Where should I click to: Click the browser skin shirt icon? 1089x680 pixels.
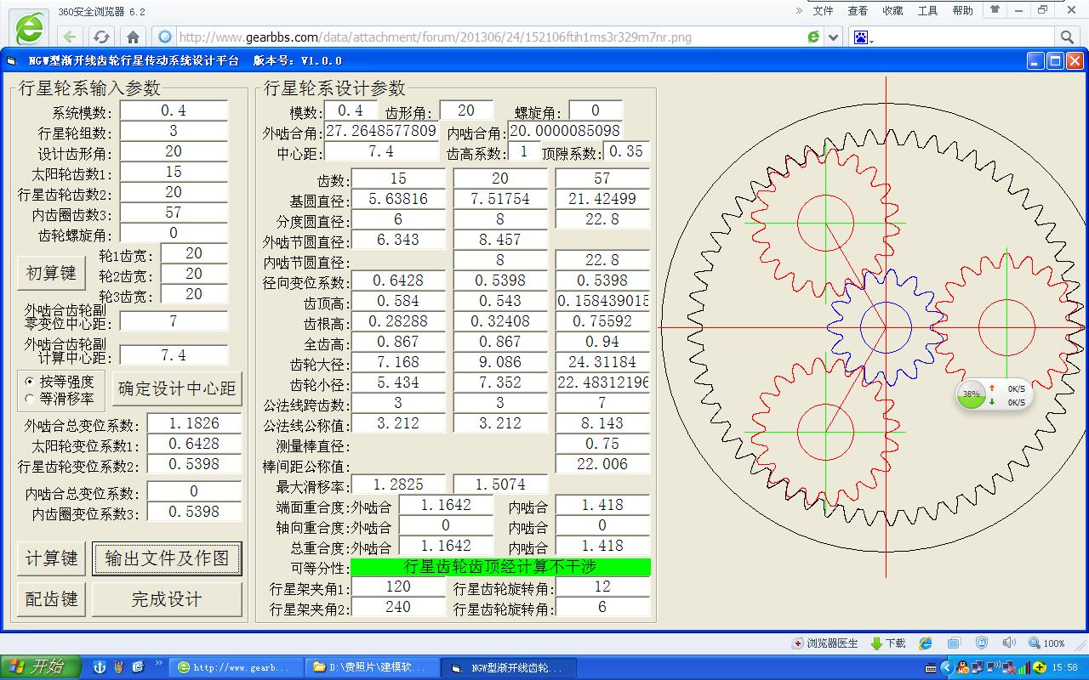[x=994, y=10]
